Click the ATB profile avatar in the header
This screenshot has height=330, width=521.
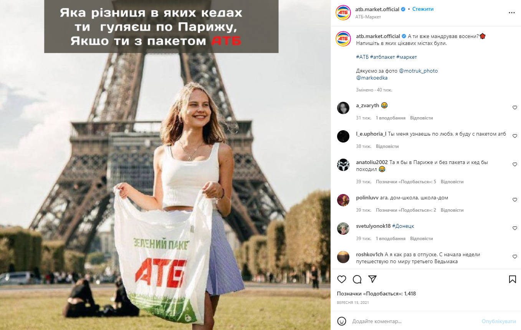point(343,13)
